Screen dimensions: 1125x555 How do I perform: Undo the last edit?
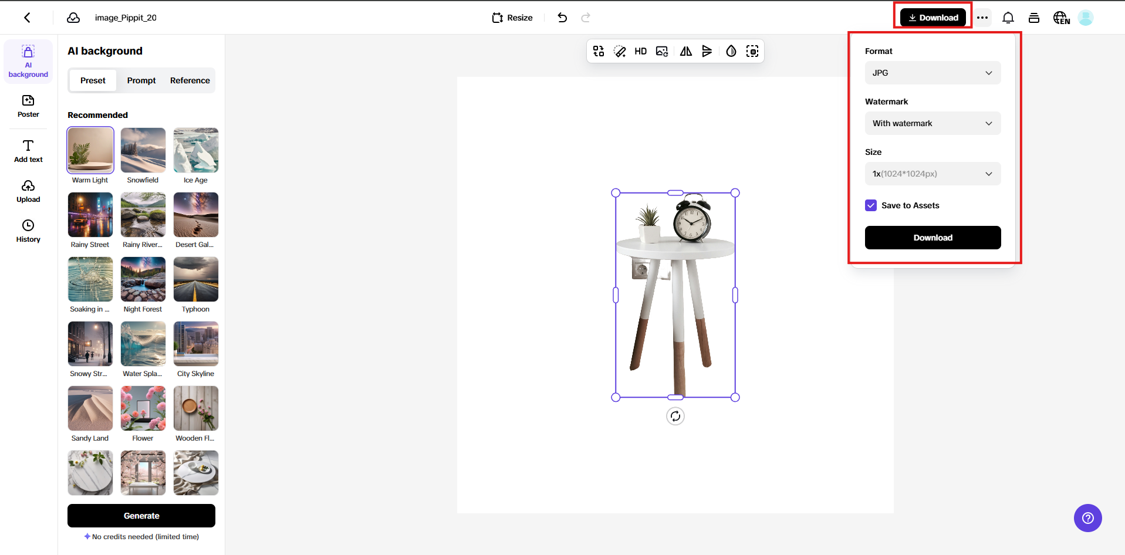562,18
